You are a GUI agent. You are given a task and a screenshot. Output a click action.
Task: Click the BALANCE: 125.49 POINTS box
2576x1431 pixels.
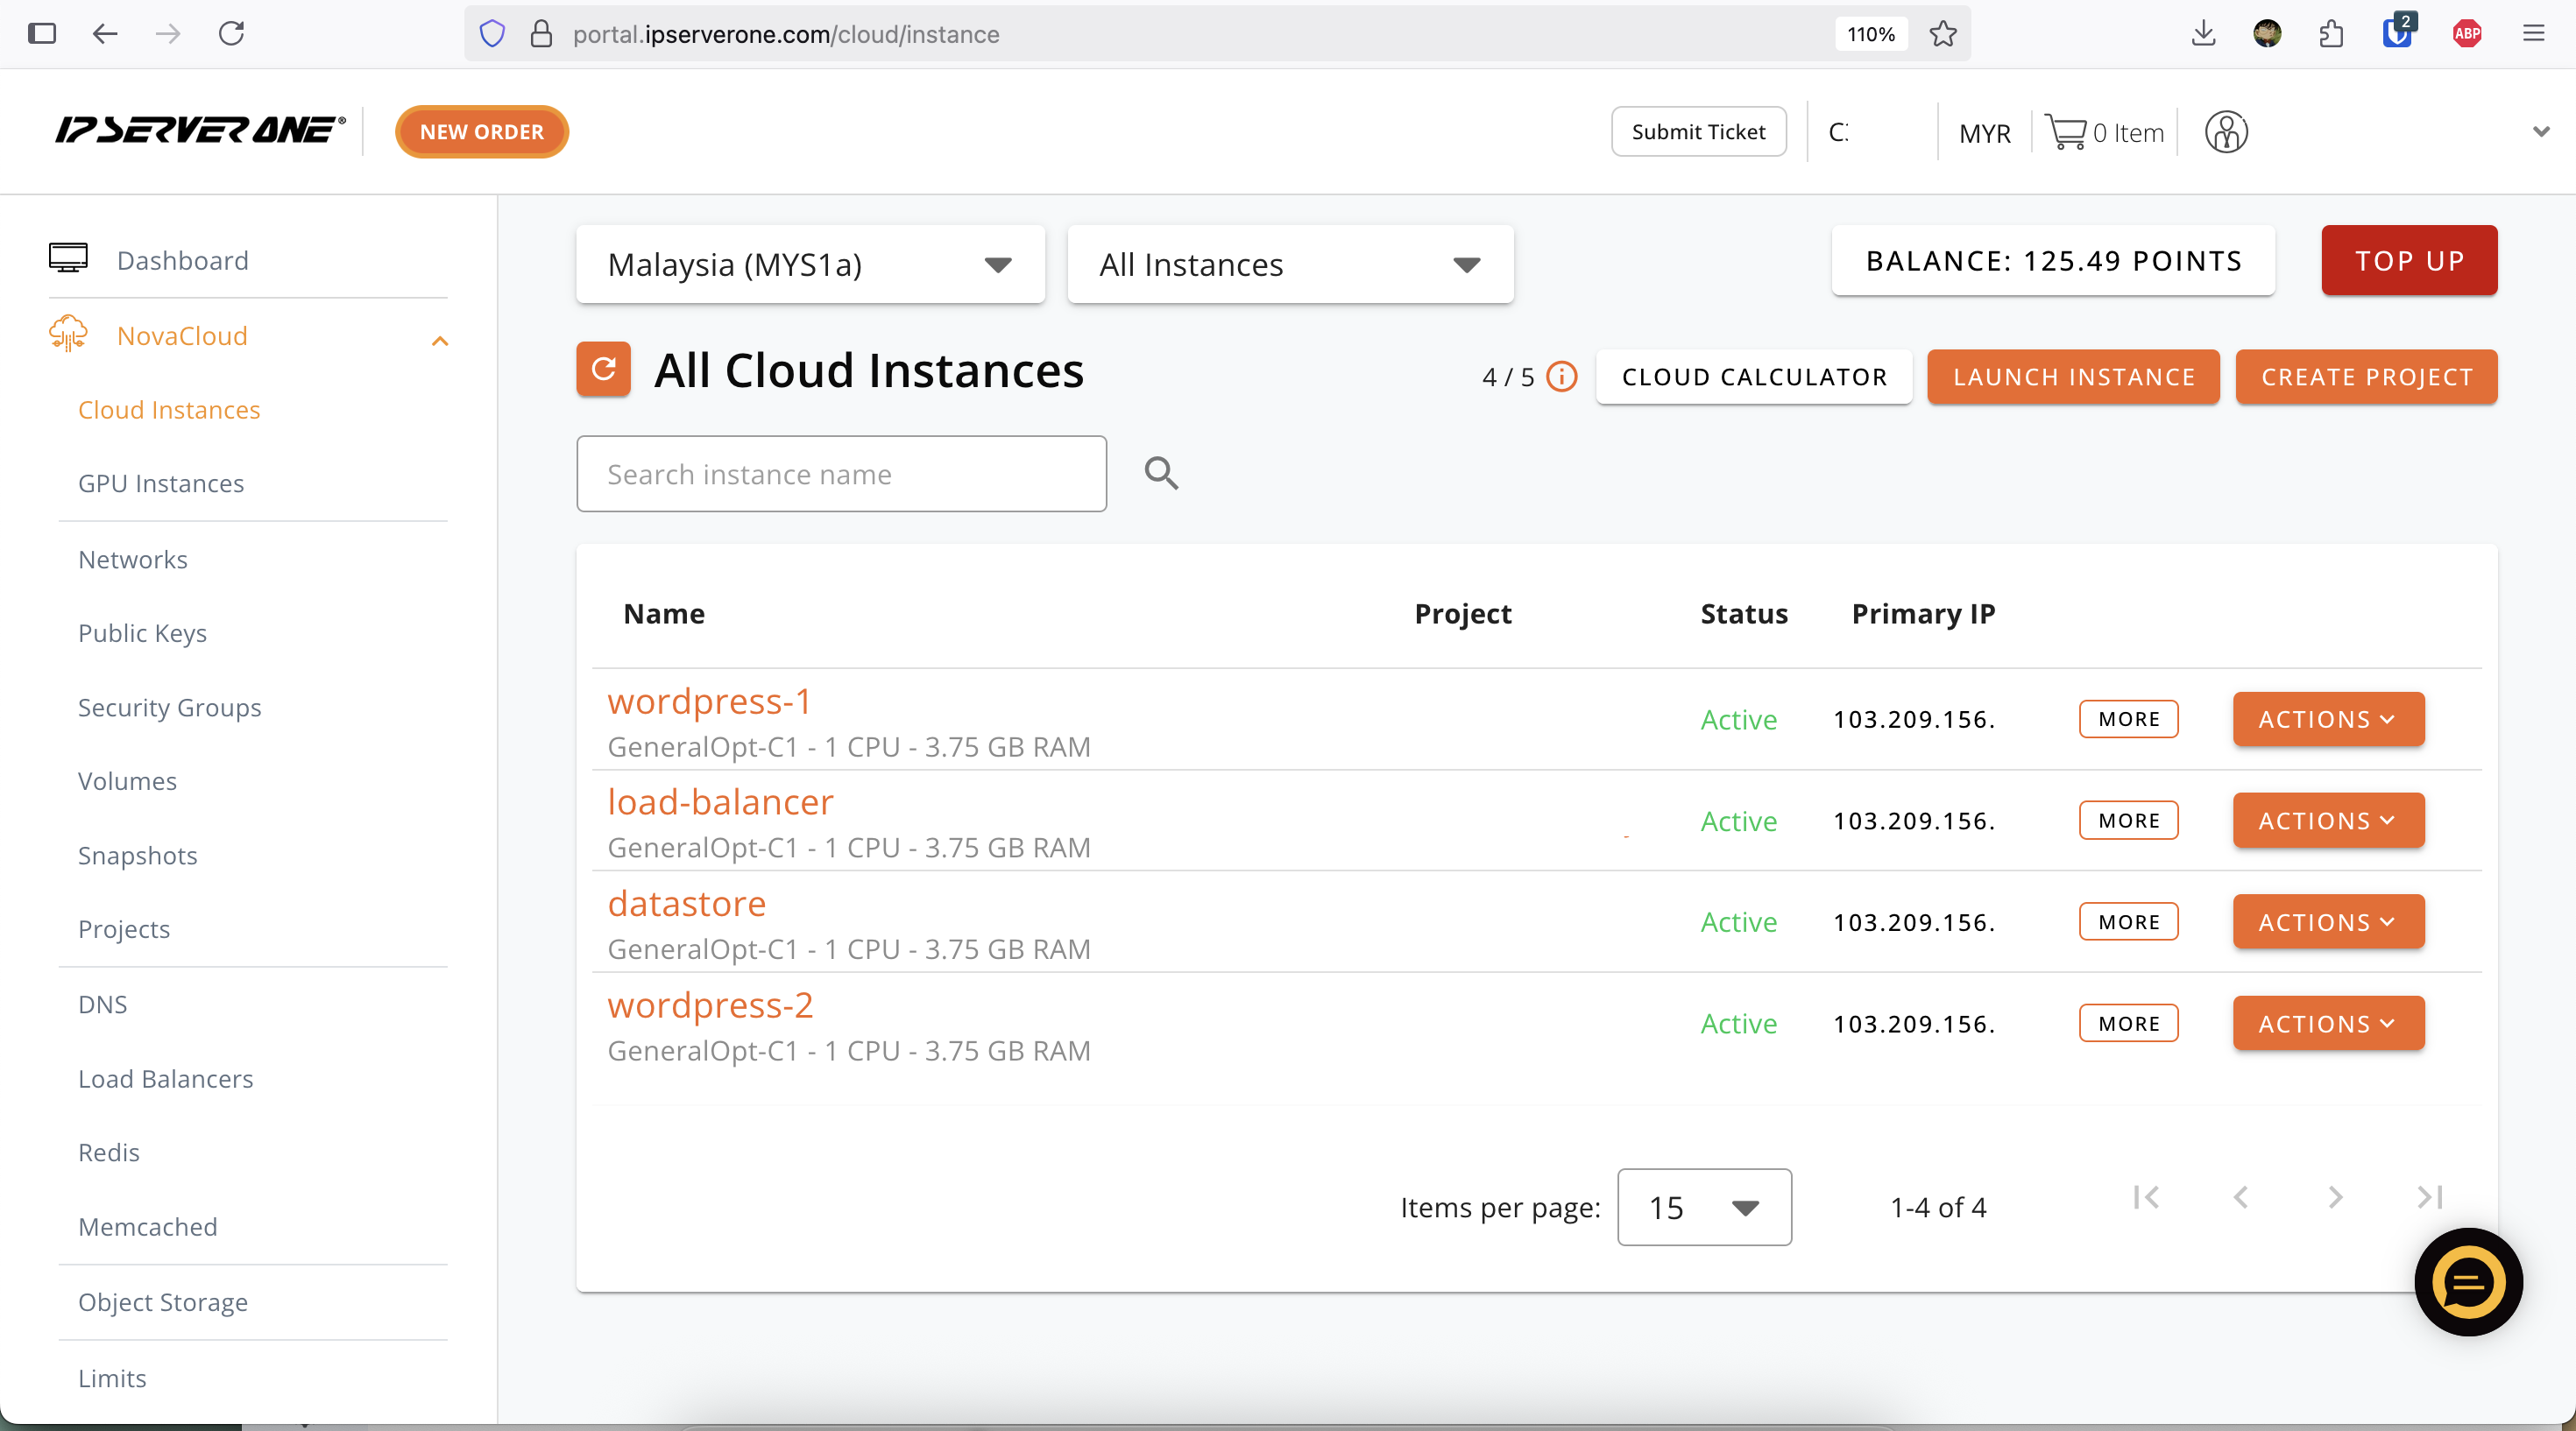[x=2053, y=260]
